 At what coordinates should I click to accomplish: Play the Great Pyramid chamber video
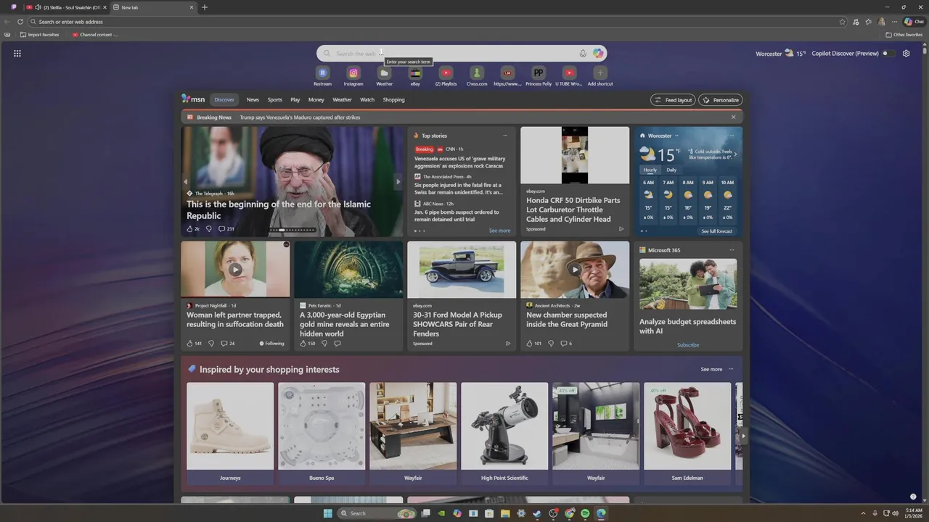coord(575,270)
